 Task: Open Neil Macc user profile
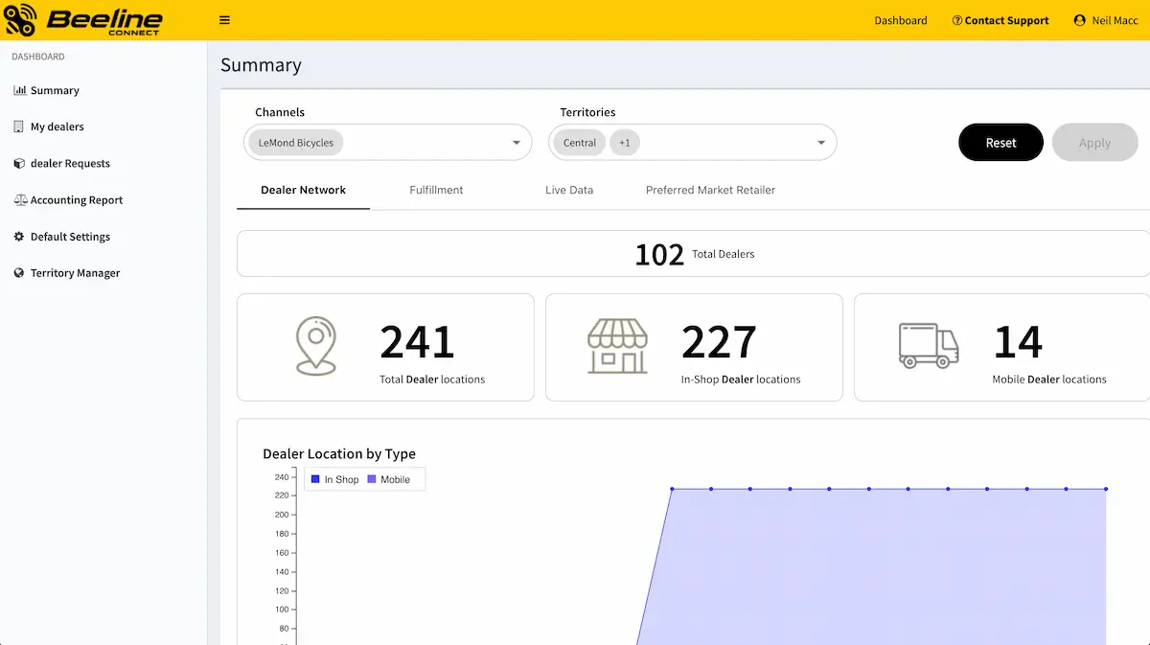(x=1106, y=20)
